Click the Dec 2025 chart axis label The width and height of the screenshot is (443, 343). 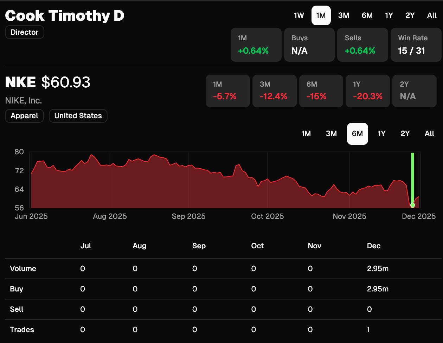point(419,216)
